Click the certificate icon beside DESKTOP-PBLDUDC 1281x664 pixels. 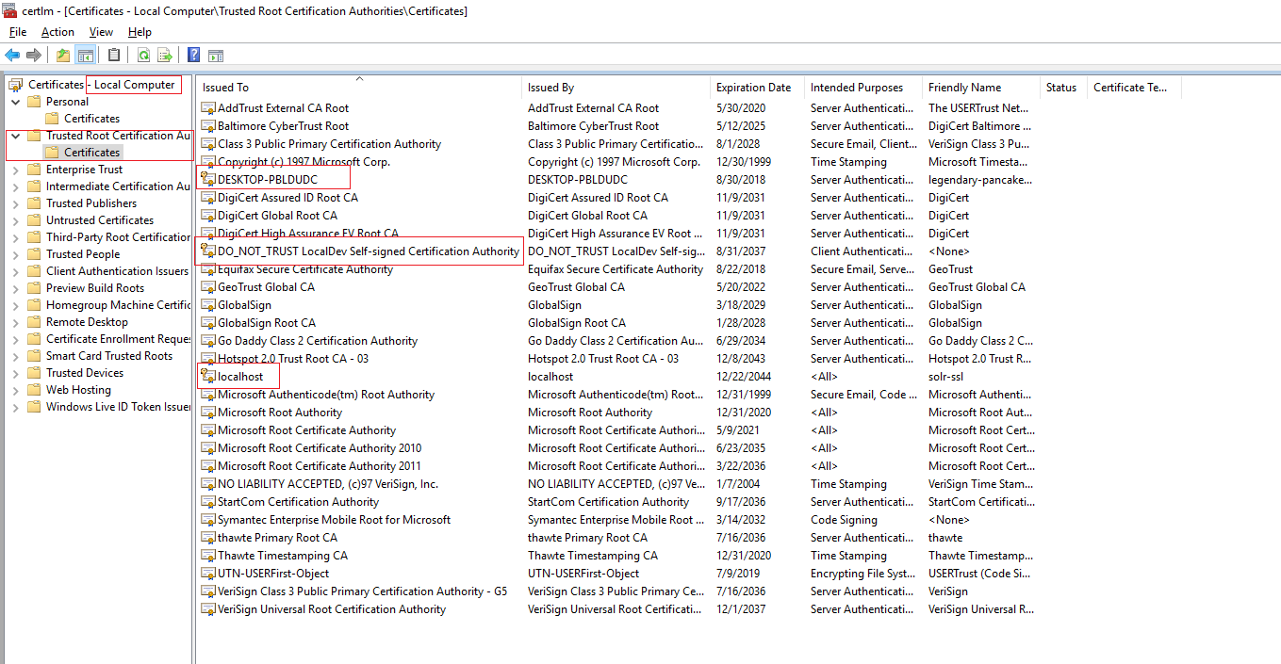(x=208, y=179)
